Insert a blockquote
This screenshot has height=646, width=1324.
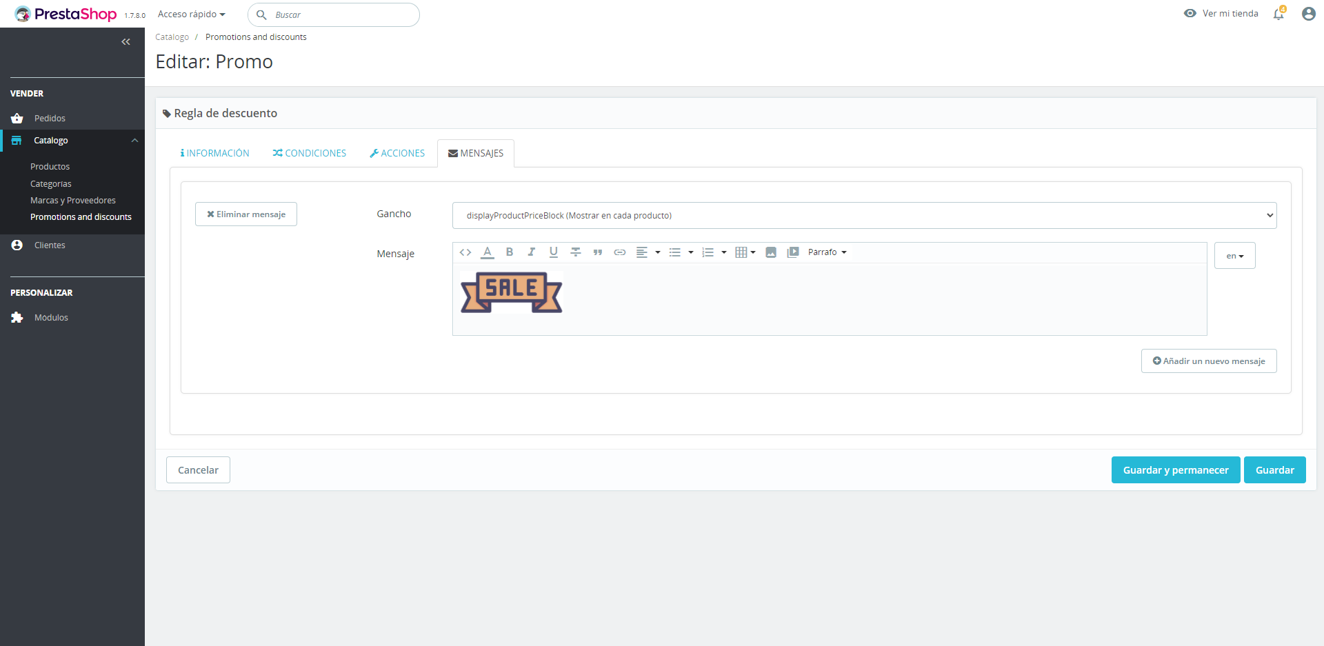(x=598, y=252)
